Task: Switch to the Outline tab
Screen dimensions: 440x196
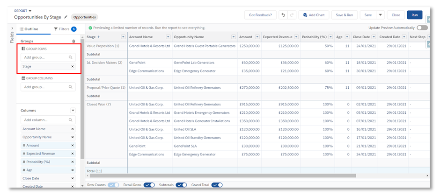Action: coord(29,29)
